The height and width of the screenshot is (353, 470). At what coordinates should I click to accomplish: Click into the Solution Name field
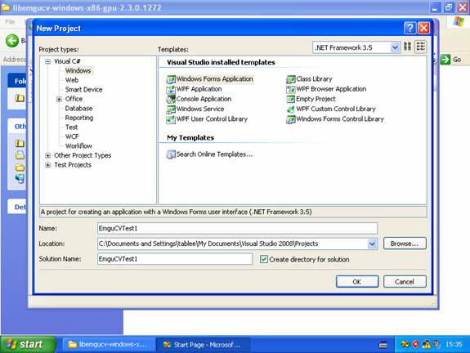pyautogui.click(x=175, y=259)
